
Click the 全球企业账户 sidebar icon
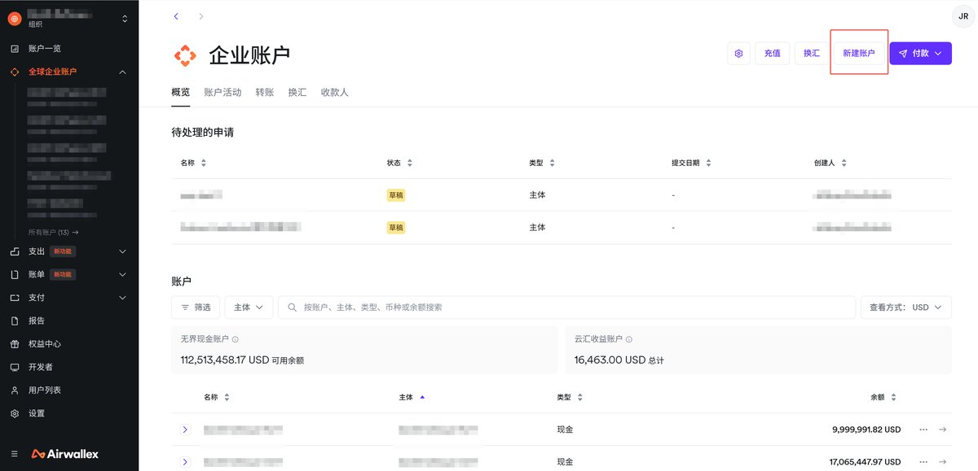[x=15, y=72]
